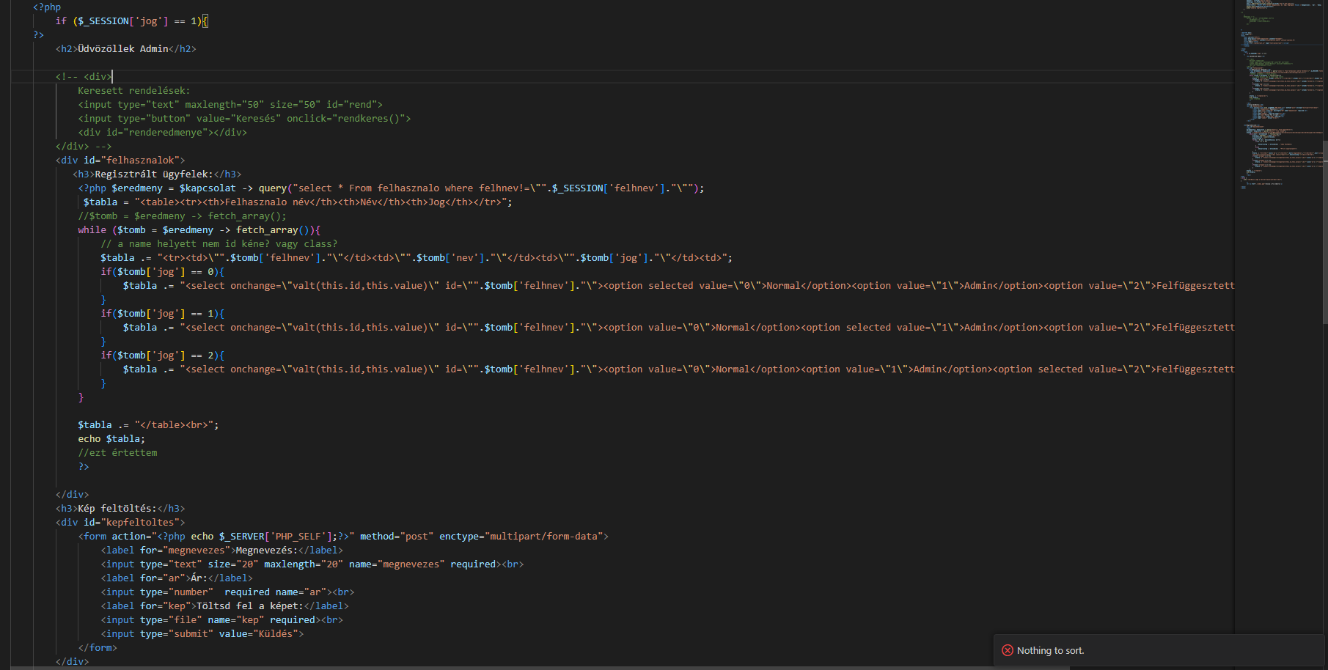Click the "Töltsd fel a képet:" label line

tap(224, 606)
